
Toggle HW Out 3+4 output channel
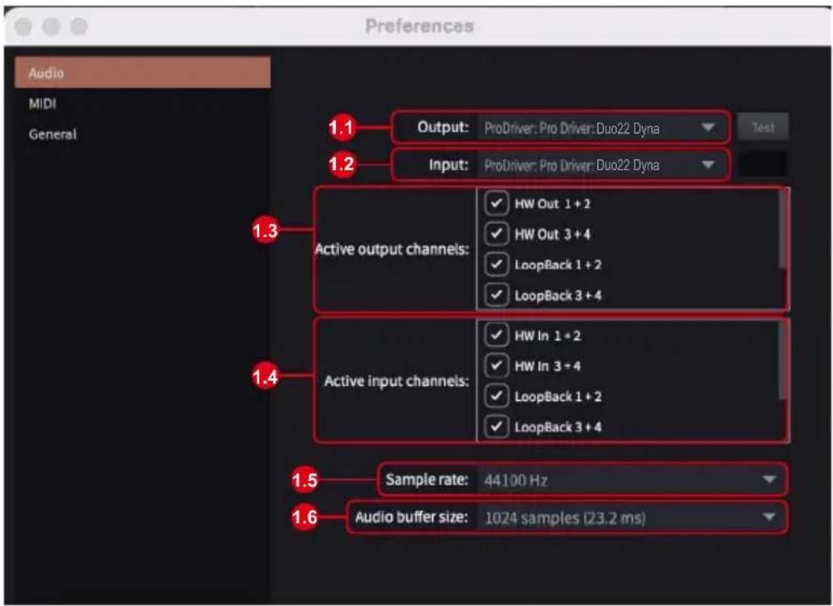coord(496,234)
